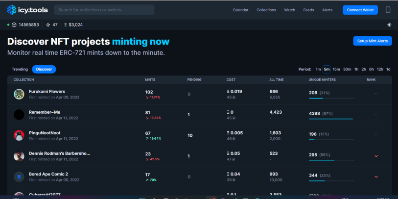Open the Feeds page
The height and width of the screenshot is (199, 398).
(308, 10)
